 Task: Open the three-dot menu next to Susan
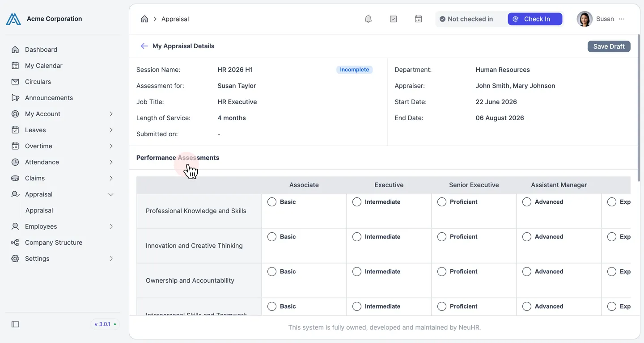tap(622, 19)
